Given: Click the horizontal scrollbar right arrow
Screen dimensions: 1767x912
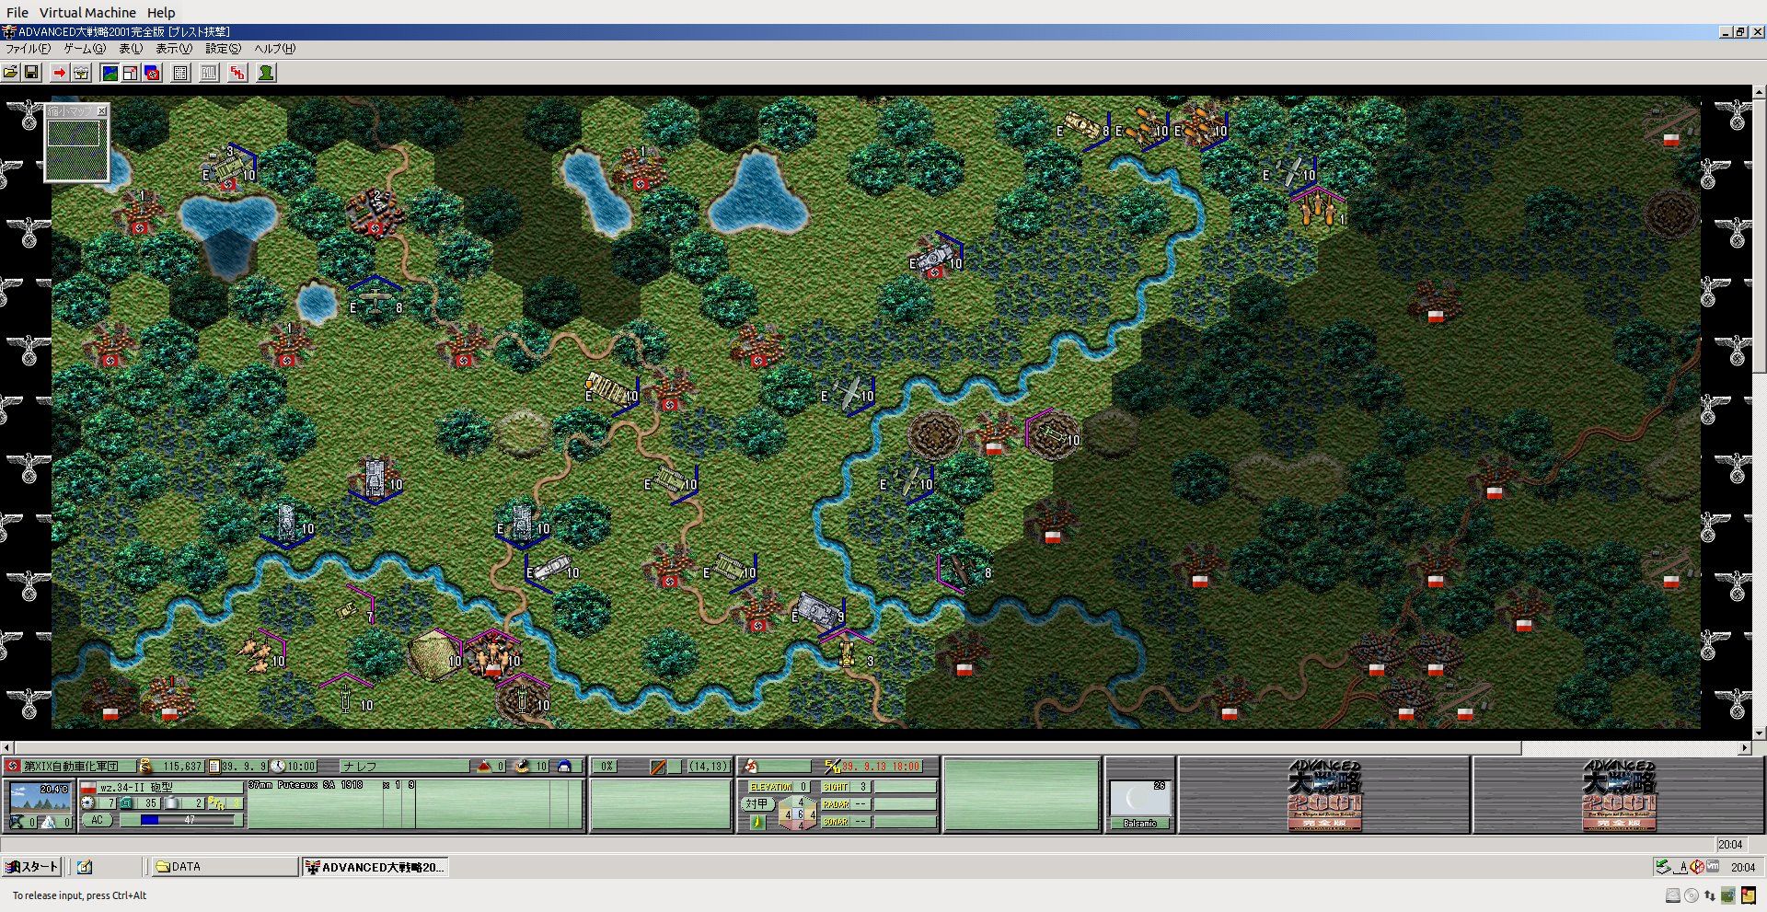Looking at the screenshot, I should 1745,748.
